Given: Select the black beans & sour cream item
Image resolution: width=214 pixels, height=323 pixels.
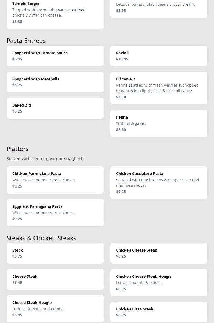Looking at the screenshot, I should point(159,8).
